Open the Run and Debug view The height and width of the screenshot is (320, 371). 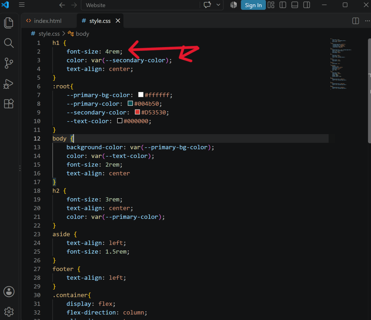[x=8, y=84]
